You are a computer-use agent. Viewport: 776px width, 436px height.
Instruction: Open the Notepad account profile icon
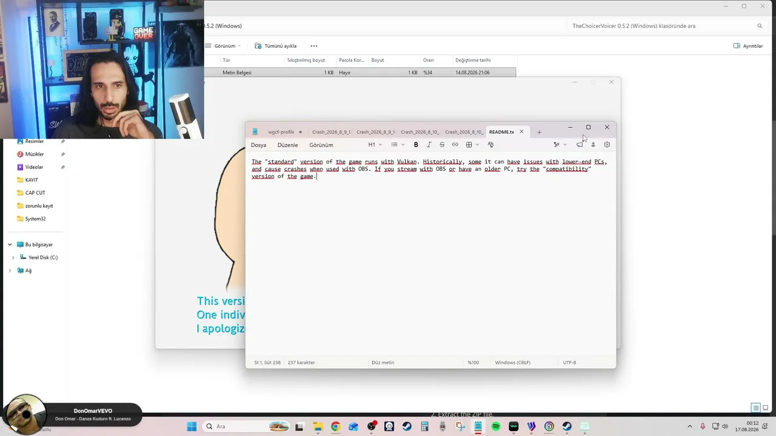(x=593, y=145)
